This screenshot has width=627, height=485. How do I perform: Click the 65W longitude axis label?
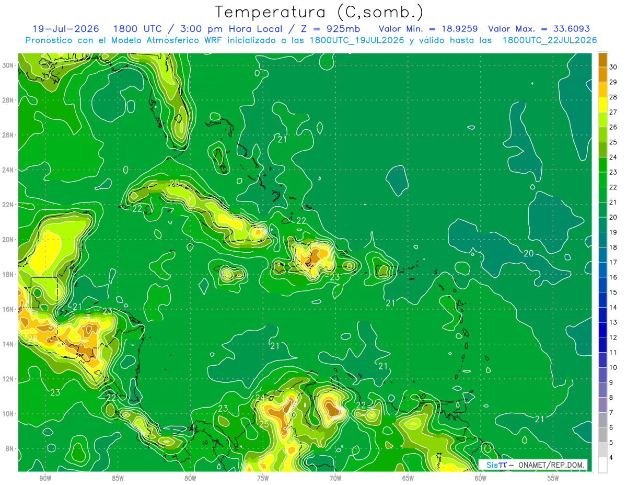408,478
